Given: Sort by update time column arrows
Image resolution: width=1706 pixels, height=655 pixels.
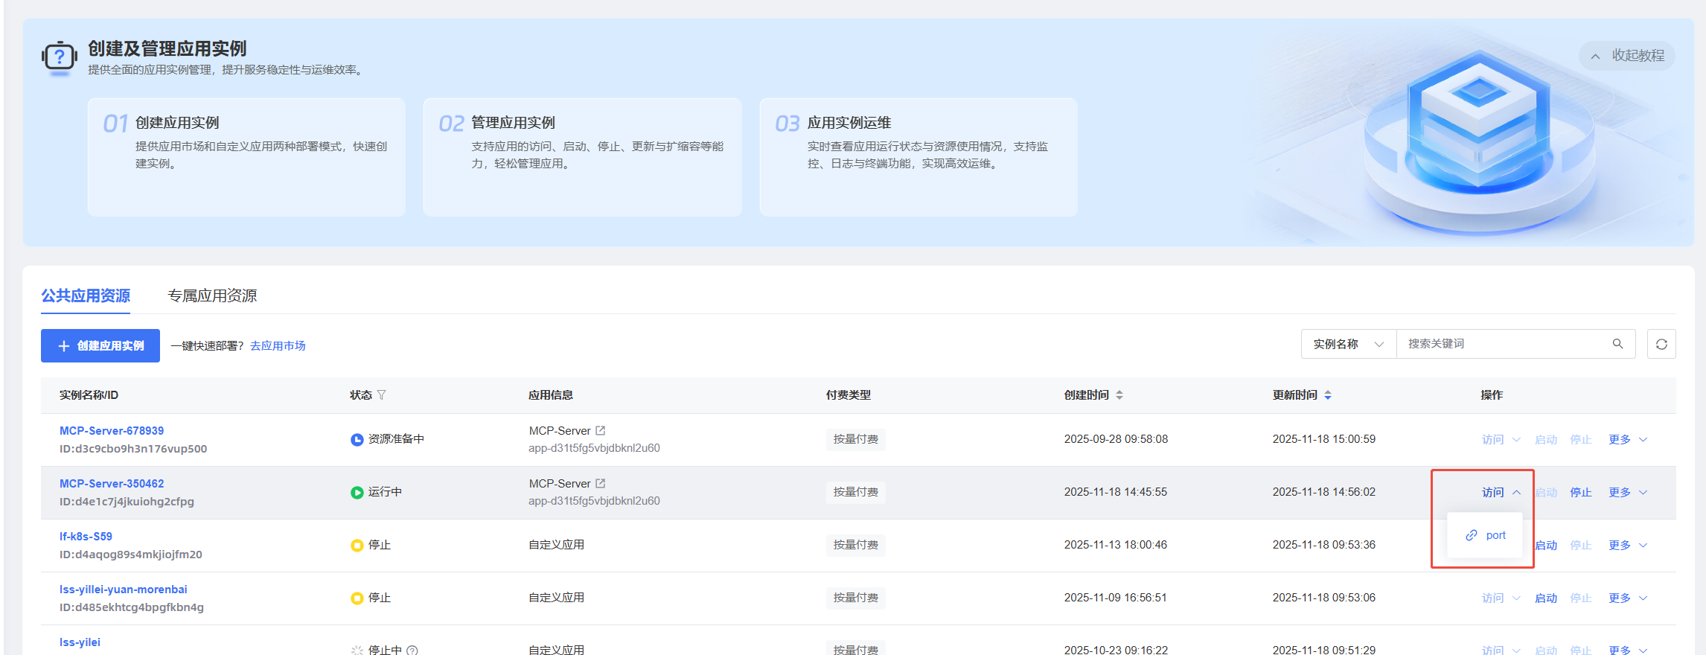Looking at the screenshot, I should click(1328, 395).
